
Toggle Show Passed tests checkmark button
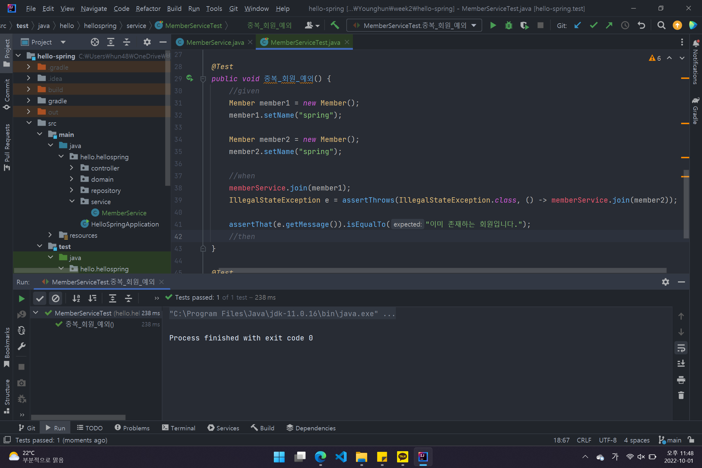(x=40, y=299)
